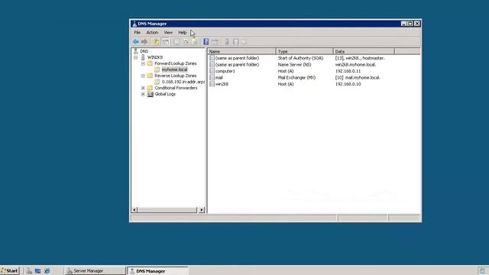Click the Show/Hide Action Pane icon

click(x=215, y=42)
